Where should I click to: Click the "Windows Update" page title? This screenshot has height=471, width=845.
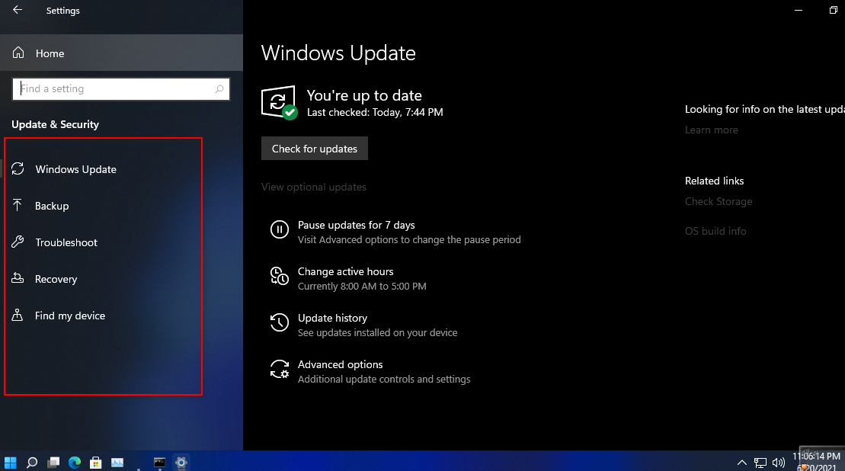[338, 53]
